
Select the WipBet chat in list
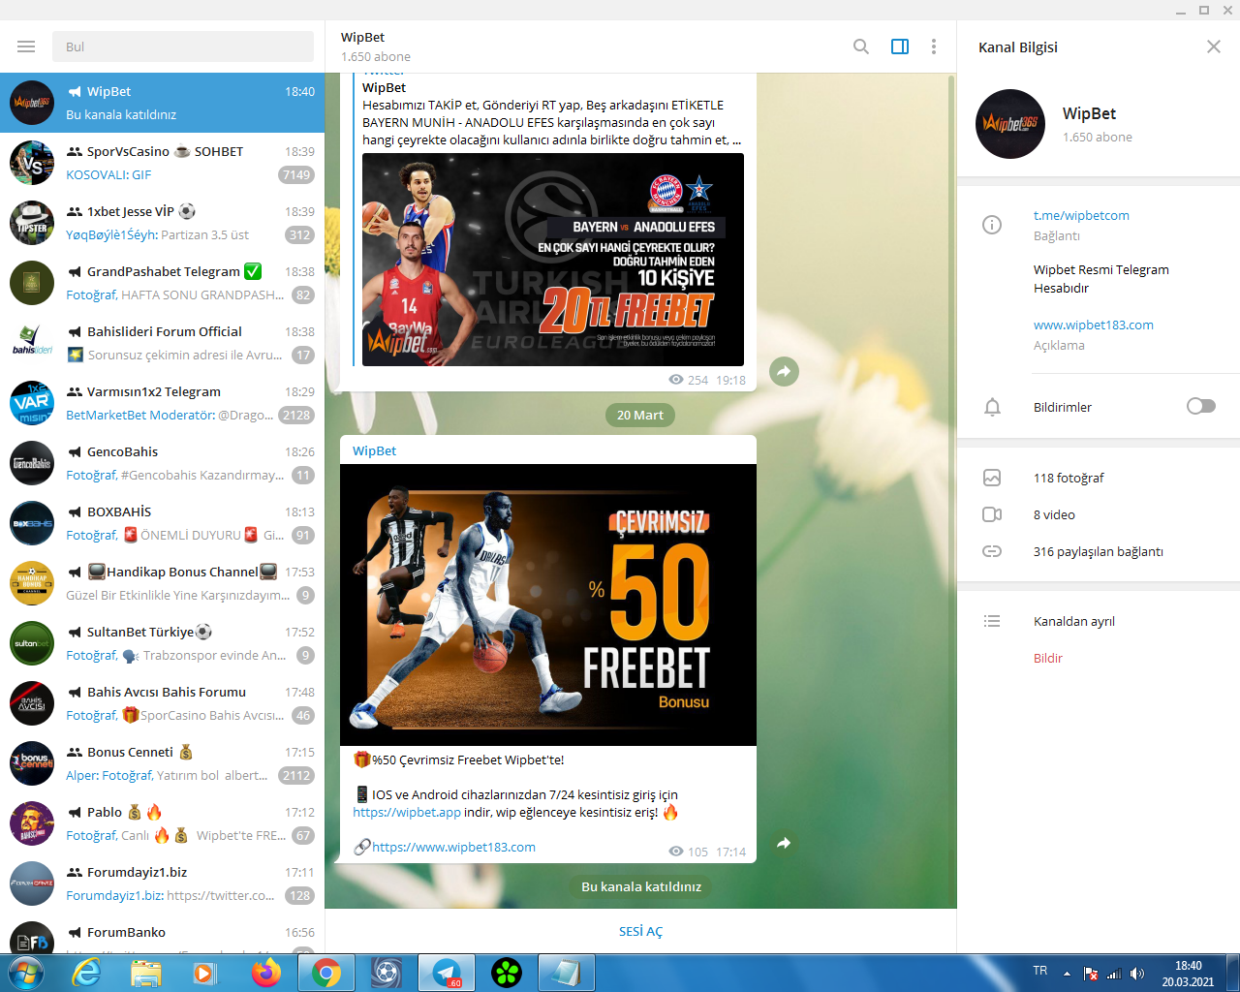(x=162, y=103)
